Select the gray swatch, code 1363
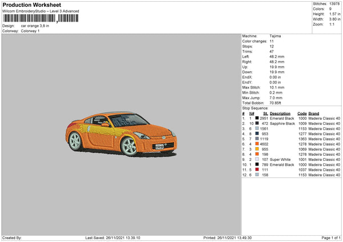343x242 pixels. coord(258,139)
